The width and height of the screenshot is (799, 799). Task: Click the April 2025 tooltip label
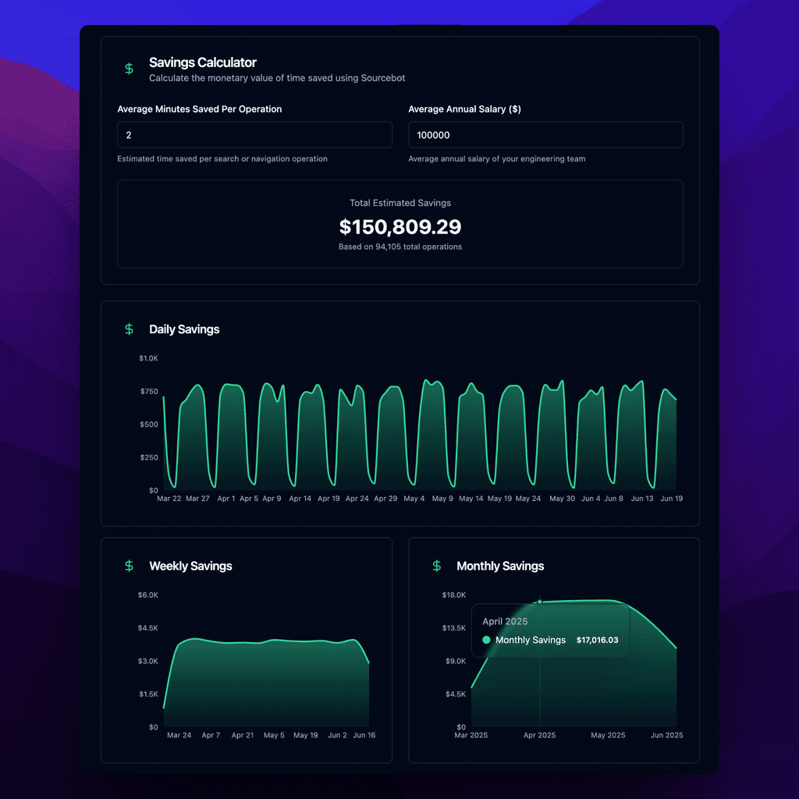tap(505, 621)
